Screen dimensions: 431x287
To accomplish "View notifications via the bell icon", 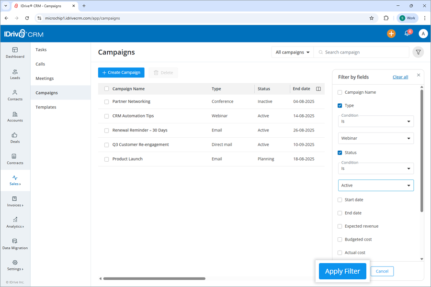I will coord(407,33).
